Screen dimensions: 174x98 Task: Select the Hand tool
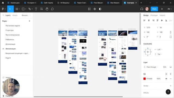coord(47,9)
